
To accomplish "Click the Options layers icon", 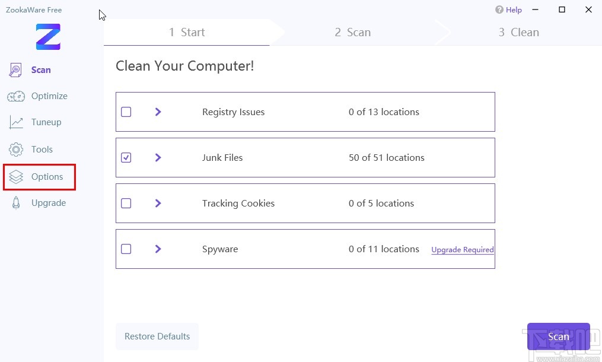I will point(16,177).
